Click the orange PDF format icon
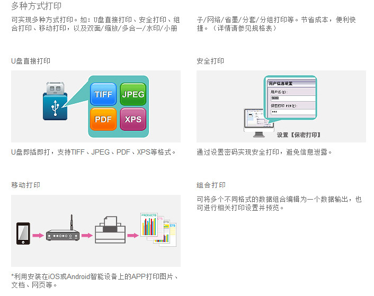 103,119
